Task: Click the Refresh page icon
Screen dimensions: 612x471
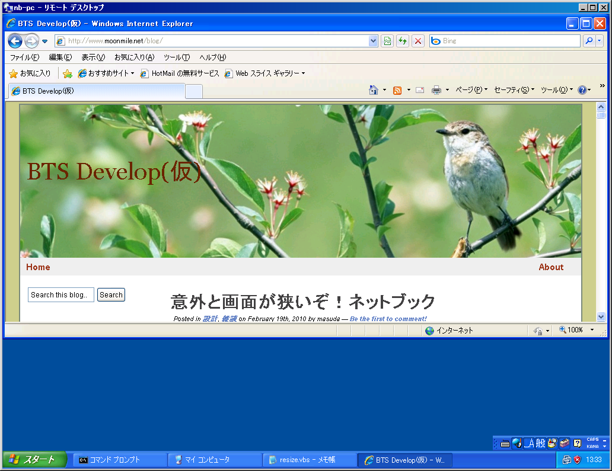Action: pos(403,41)
